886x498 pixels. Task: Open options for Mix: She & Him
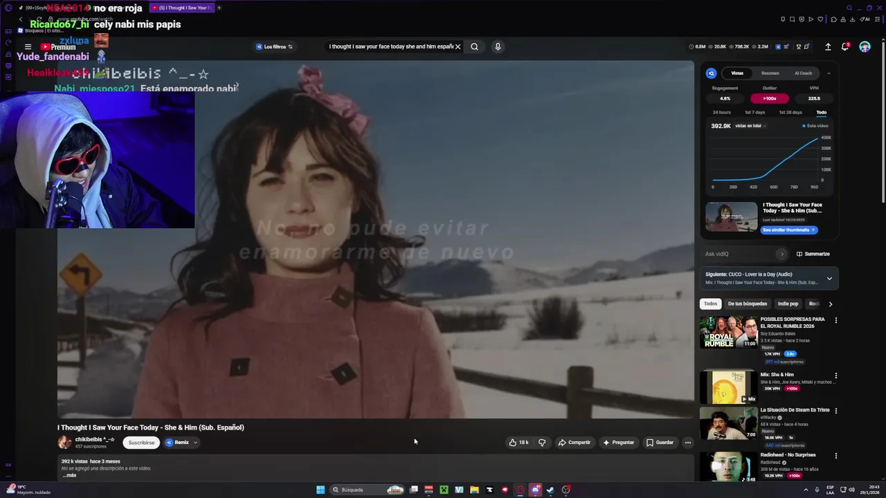coord(835,376)
